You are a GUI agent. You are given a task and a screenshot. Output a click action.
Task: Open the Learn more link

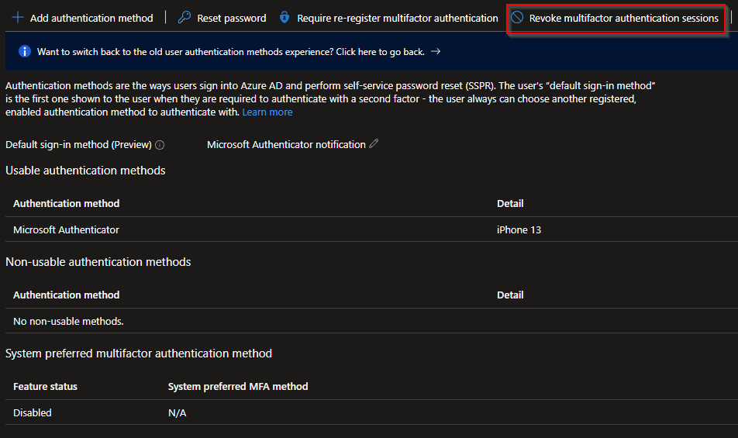pos(267,112)
